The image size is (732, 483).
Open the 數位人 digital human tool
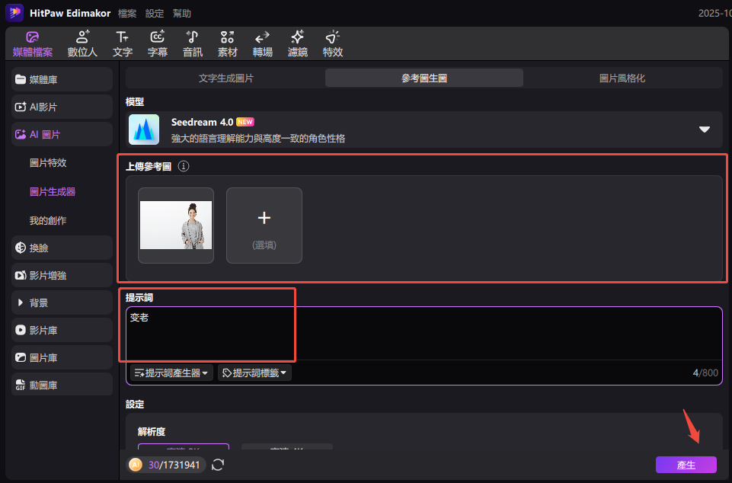[82, 44]
